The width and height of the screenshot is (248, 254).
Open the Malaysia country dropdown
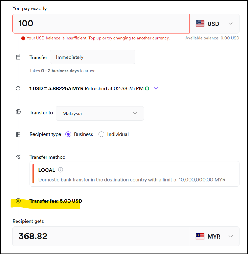click(100, 113)
